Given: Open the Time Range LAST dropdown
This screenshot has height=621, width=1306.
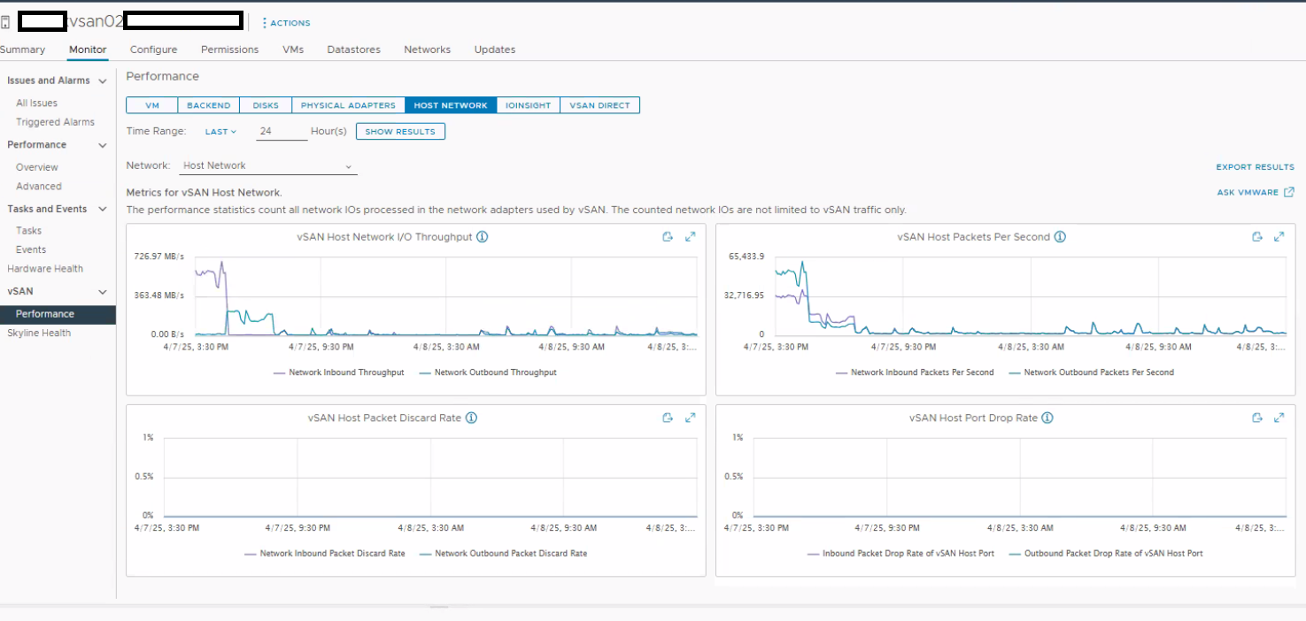Looking at the screenshot, I should (220, 132).
